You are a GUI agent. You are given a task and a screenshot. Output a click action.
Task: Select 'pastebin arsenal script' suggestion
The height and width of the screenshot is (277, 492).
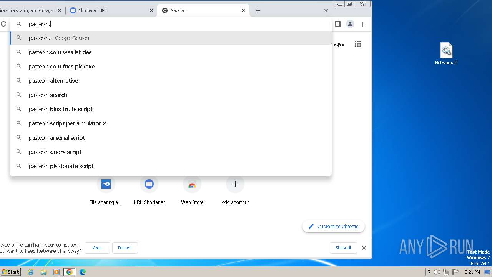coord(171,138)
